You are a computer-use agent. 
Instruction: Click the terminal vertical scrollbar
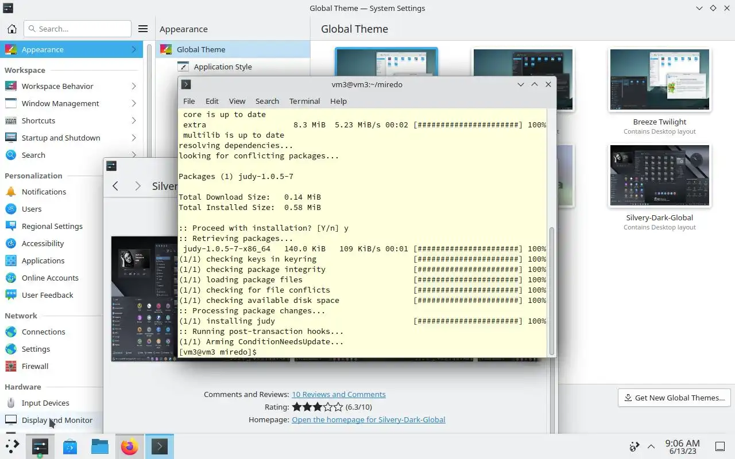552,290
